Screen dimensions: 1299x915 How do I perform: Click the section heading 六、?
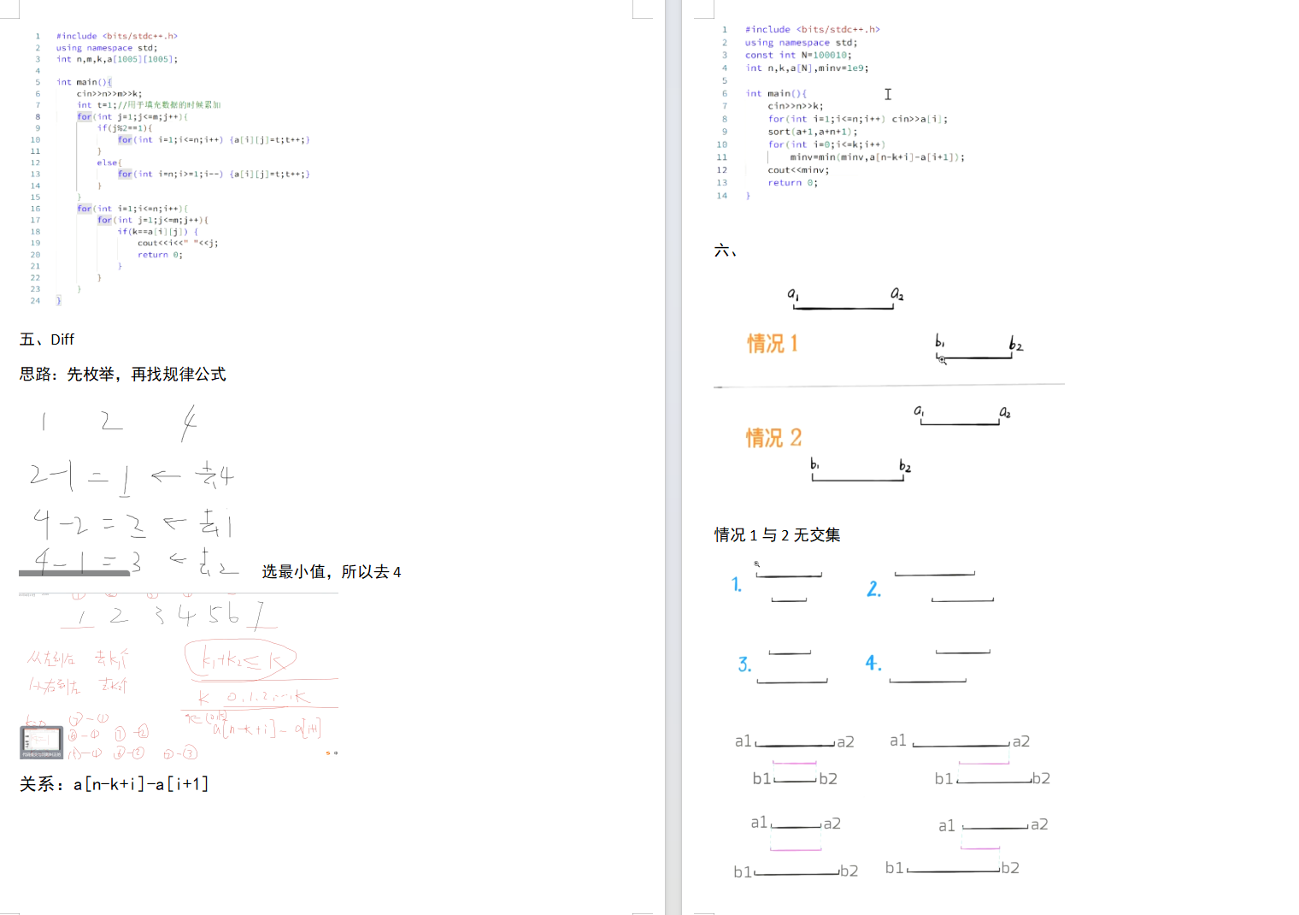725,251
